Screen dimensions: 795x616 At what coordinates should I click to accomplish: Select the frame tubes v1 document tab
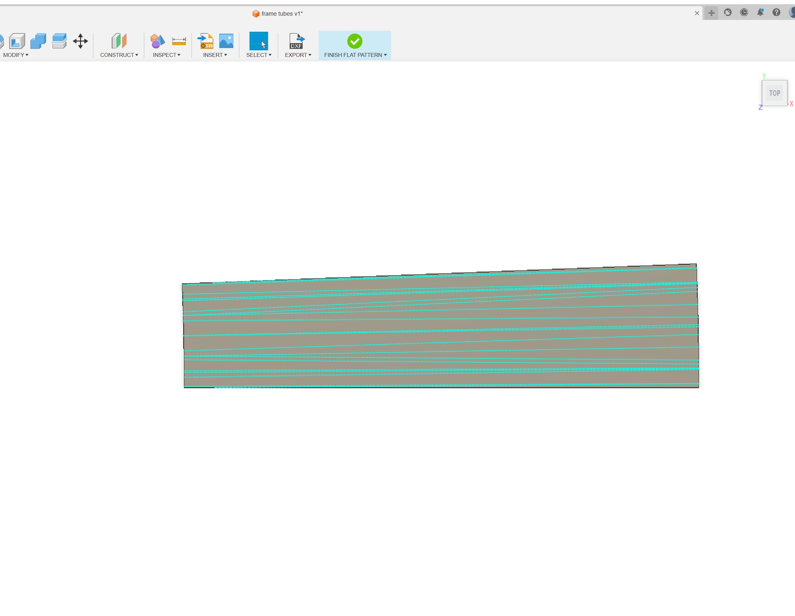[277, 13]
